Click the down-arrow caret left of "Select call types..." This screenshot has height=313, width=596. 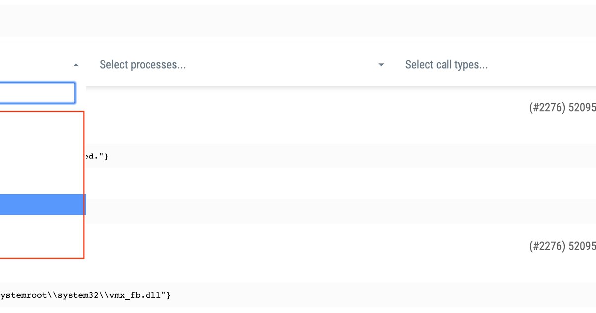[x=381, y=65]
